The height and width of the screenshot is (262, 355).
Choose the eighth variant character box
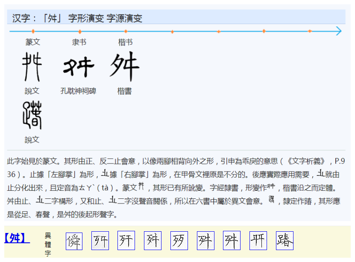tap(258, 241)
